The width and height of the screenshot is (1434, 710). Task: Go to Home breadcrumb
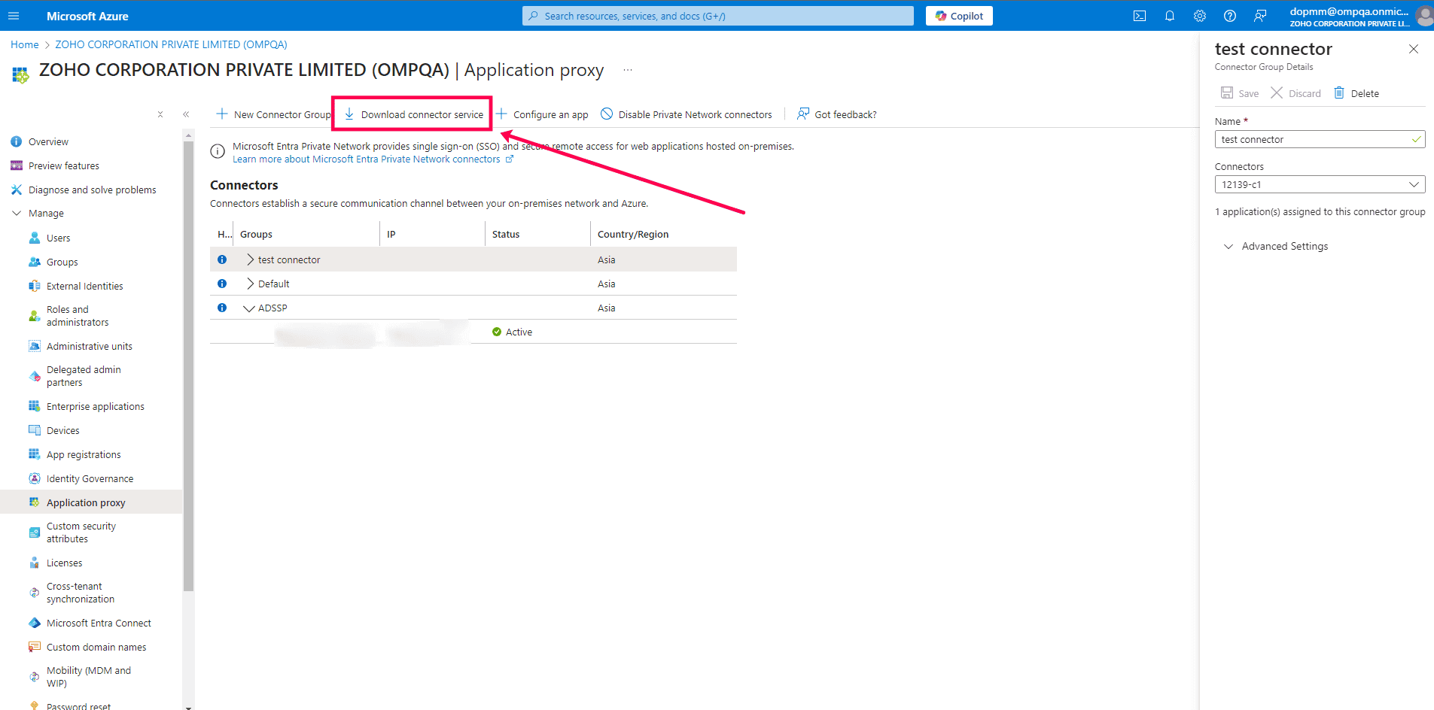click(x=25, y=44)
